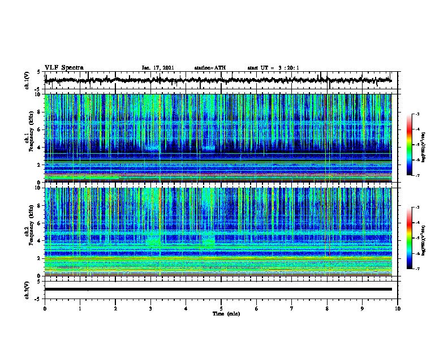Click the solid black ch.3 trace
448x346 pixels.
pos(218,289)
